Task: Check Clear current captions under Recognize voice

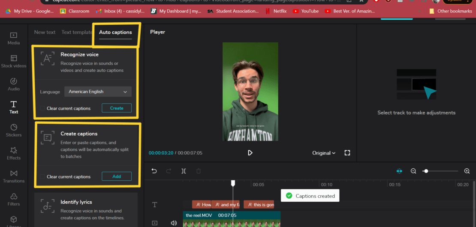Action: coord(42,108)
